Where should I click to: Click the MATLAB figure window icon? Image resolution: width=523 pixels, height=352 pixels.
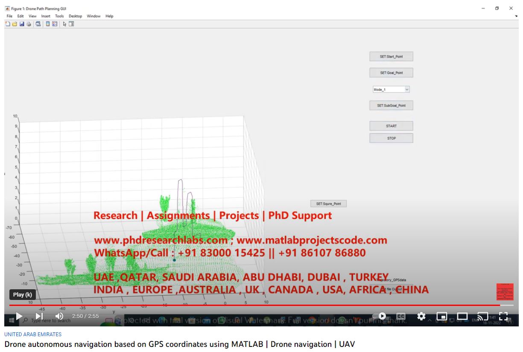pos(7,8)
